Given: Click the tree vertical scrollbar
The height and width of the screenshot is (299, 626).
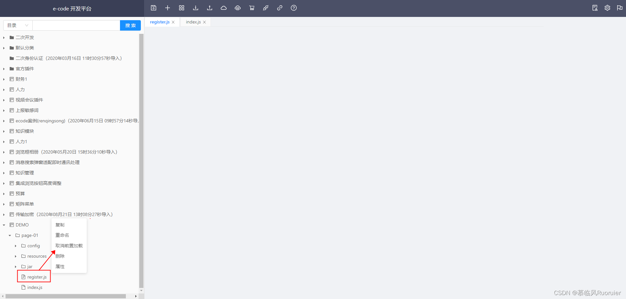Looking at the screenshot, I should click(141, 161).
